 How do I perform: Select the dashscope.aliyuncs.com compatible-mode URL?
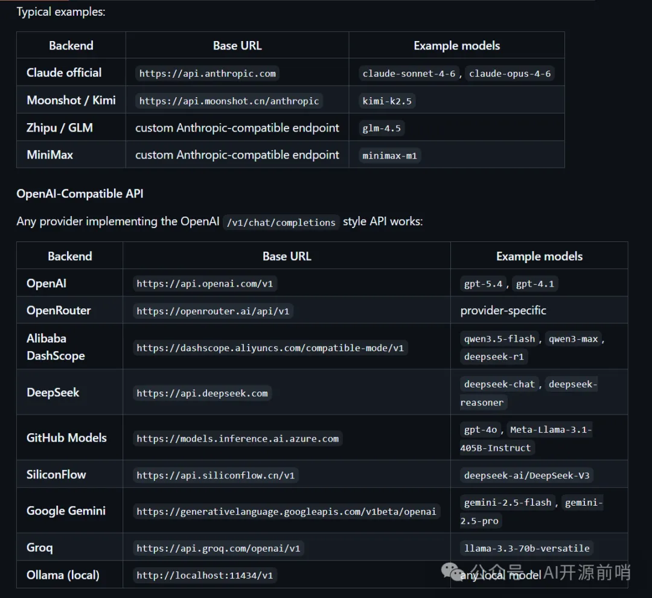point(270,348)
